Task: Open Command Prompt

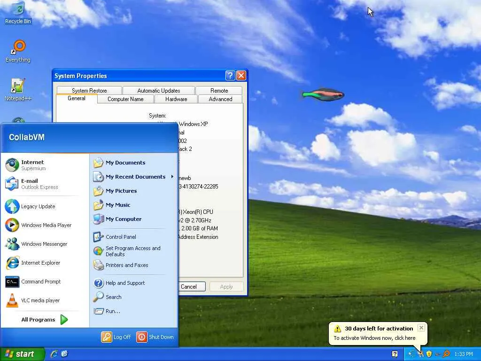Action: click(45, 282)
